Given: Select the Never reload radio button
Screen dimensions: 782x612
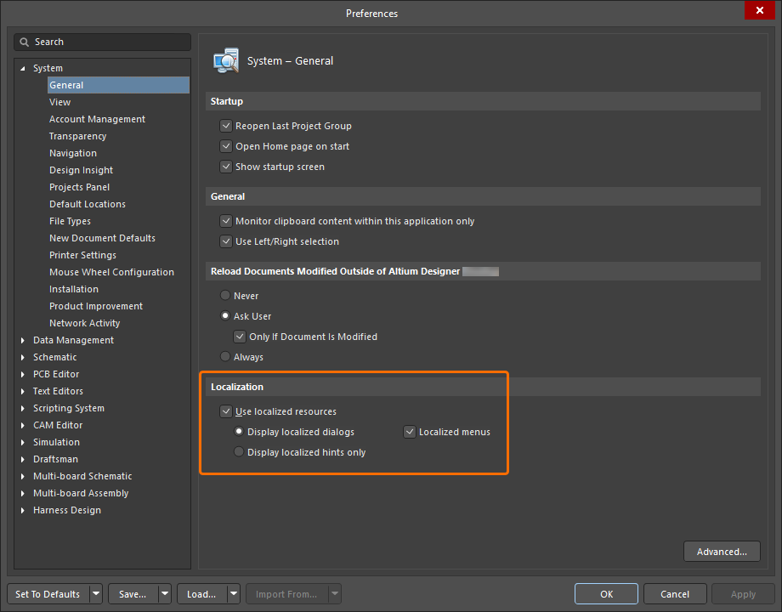Looking at the screenshot, I should (x=225, y=295).
